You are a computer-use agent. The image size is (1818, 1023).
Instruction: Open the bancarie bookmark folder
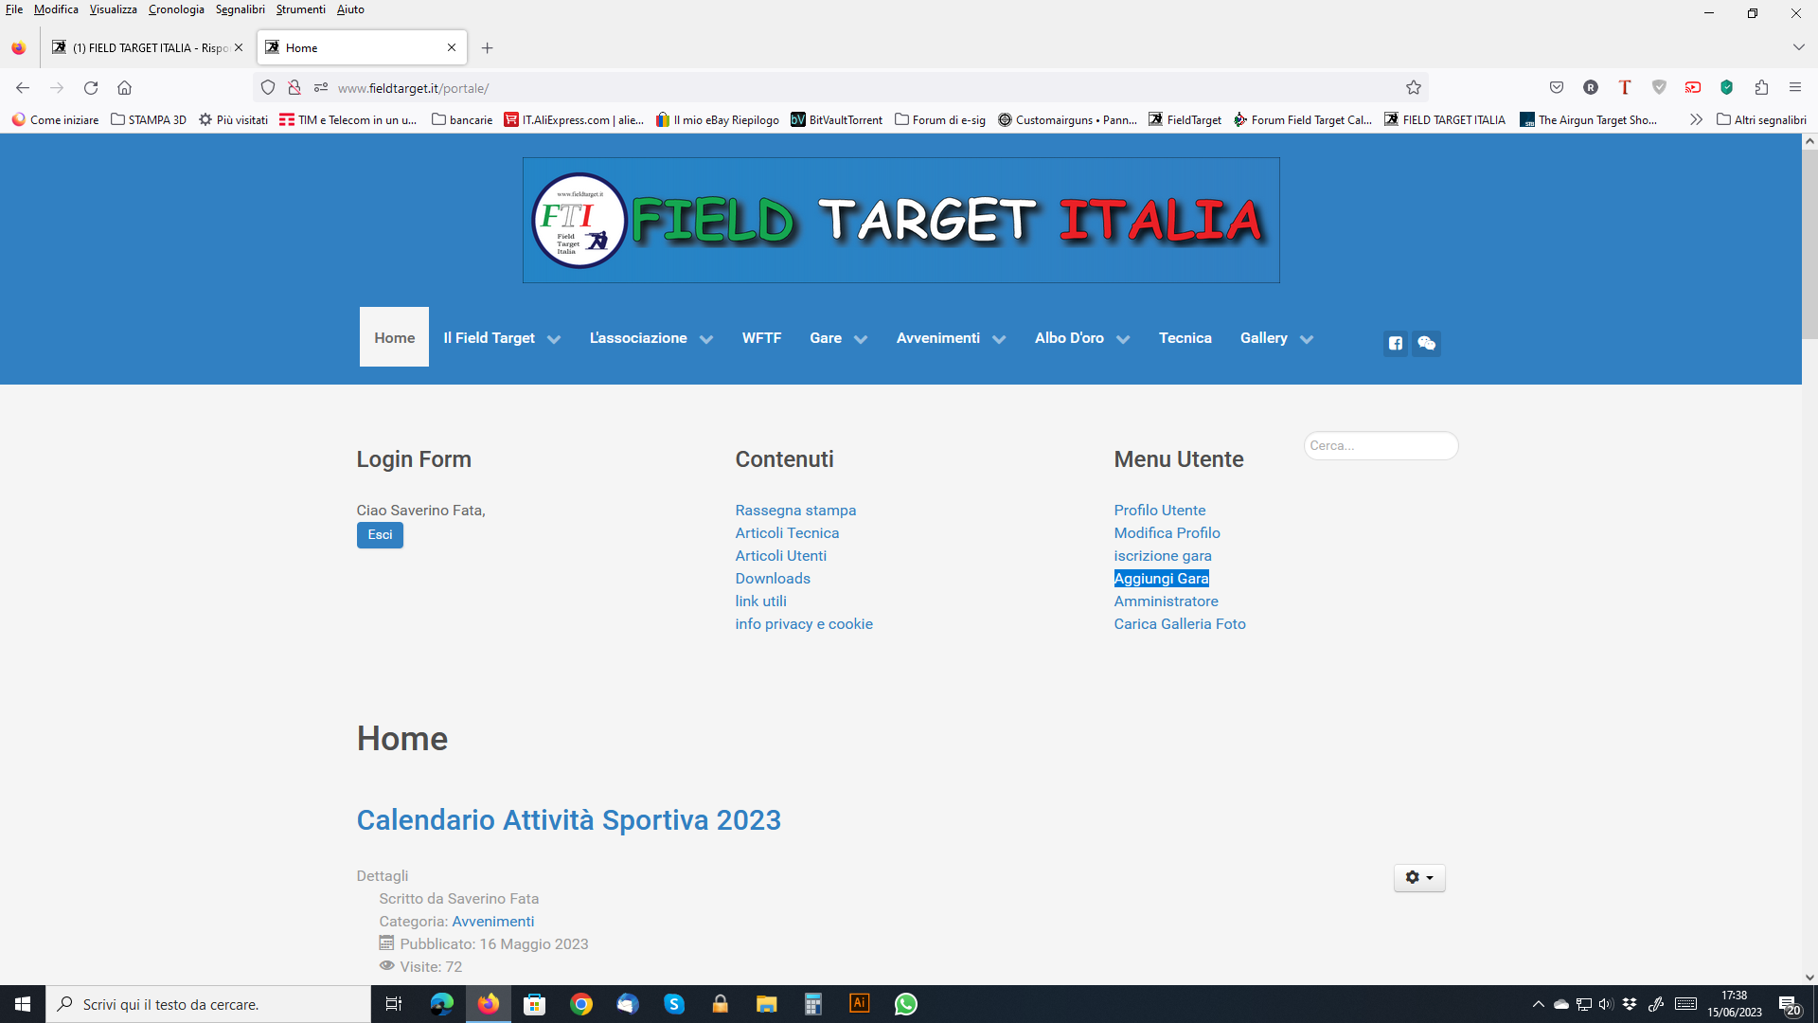point(462,119)
